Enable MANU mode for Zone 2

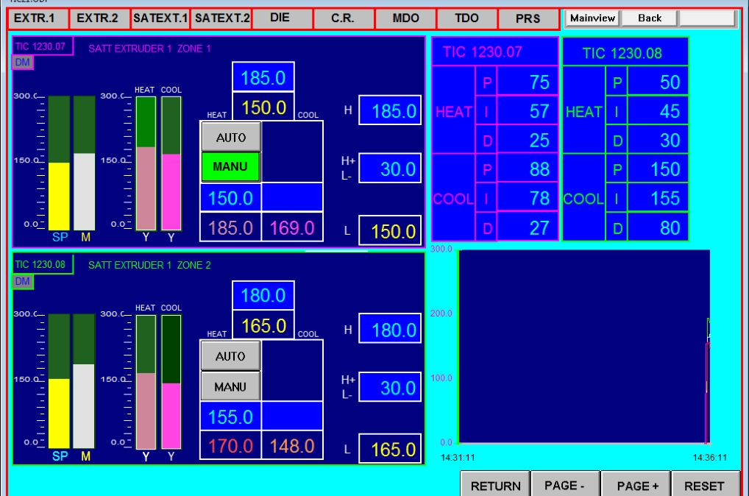(x=230, y=386)
